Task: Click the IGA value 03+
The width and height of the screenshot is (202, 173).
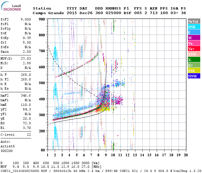Action: [x=174, y=13]
